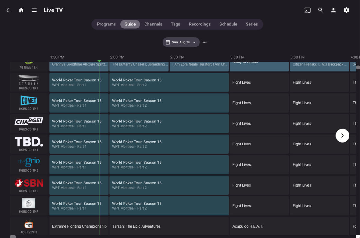Go to the home screen icon
Image resolution: width=360 pixels, height=238 pixels.
point(21,10)
